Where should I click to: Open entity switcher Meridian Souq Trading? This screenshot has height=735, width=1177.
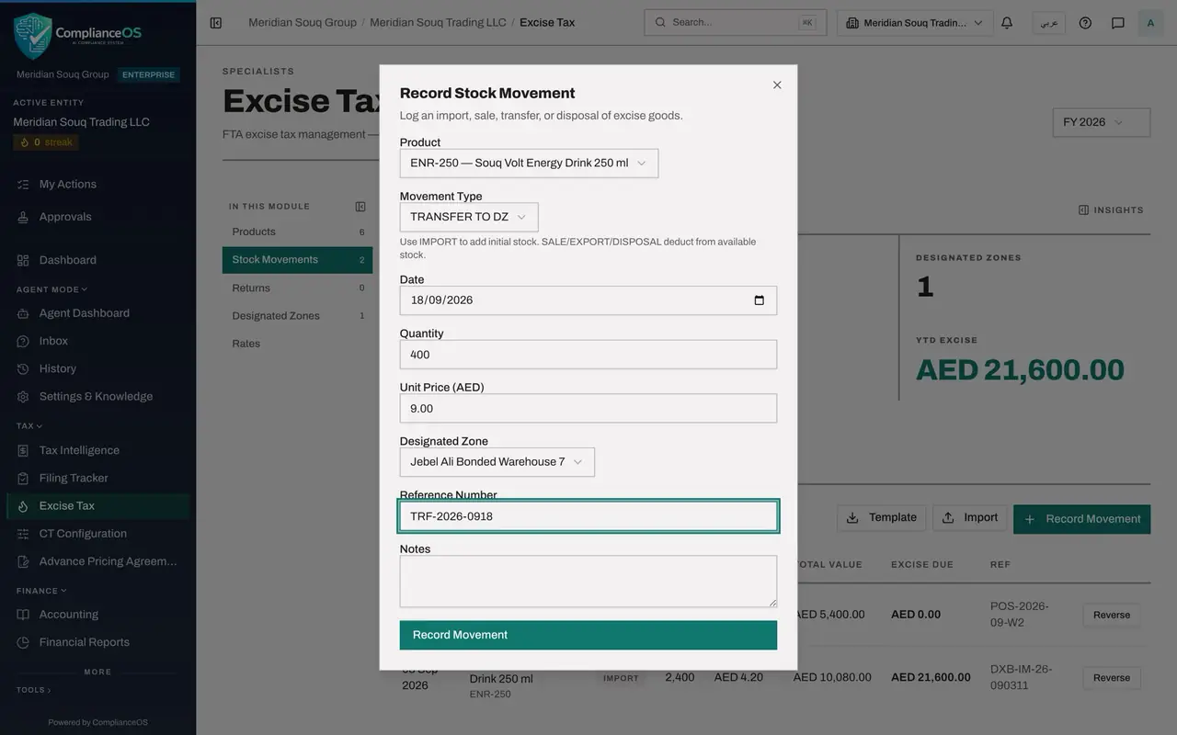(915, 23)
